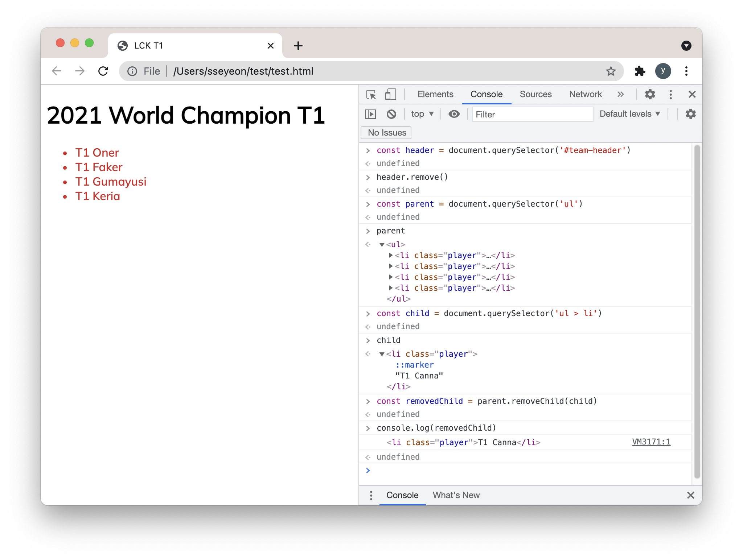
Task: Open console settings gear icon
Action: click(690, 114)
